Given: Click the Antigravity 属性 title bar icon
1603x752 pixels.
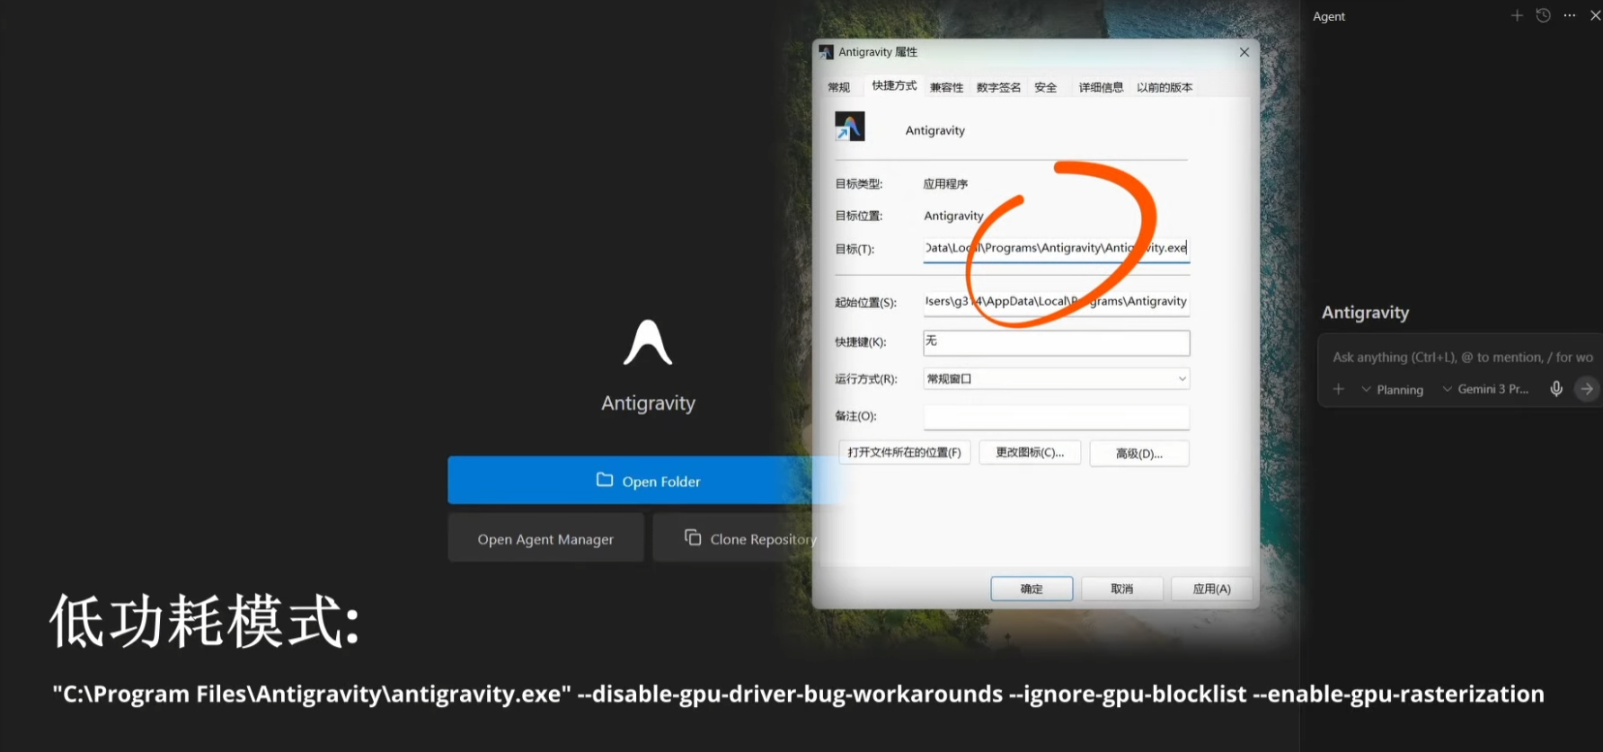Looking at the screenshot, I should coord(826,52).
